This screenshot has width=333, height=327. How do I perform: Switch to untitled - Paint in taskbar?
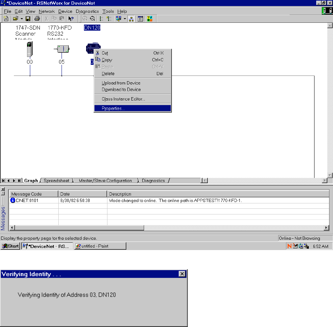pos(100,246)
